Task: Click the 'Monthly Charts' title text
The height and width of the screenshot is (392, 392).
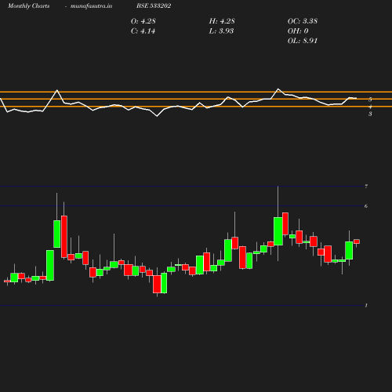Action: [x=29, y=6]
